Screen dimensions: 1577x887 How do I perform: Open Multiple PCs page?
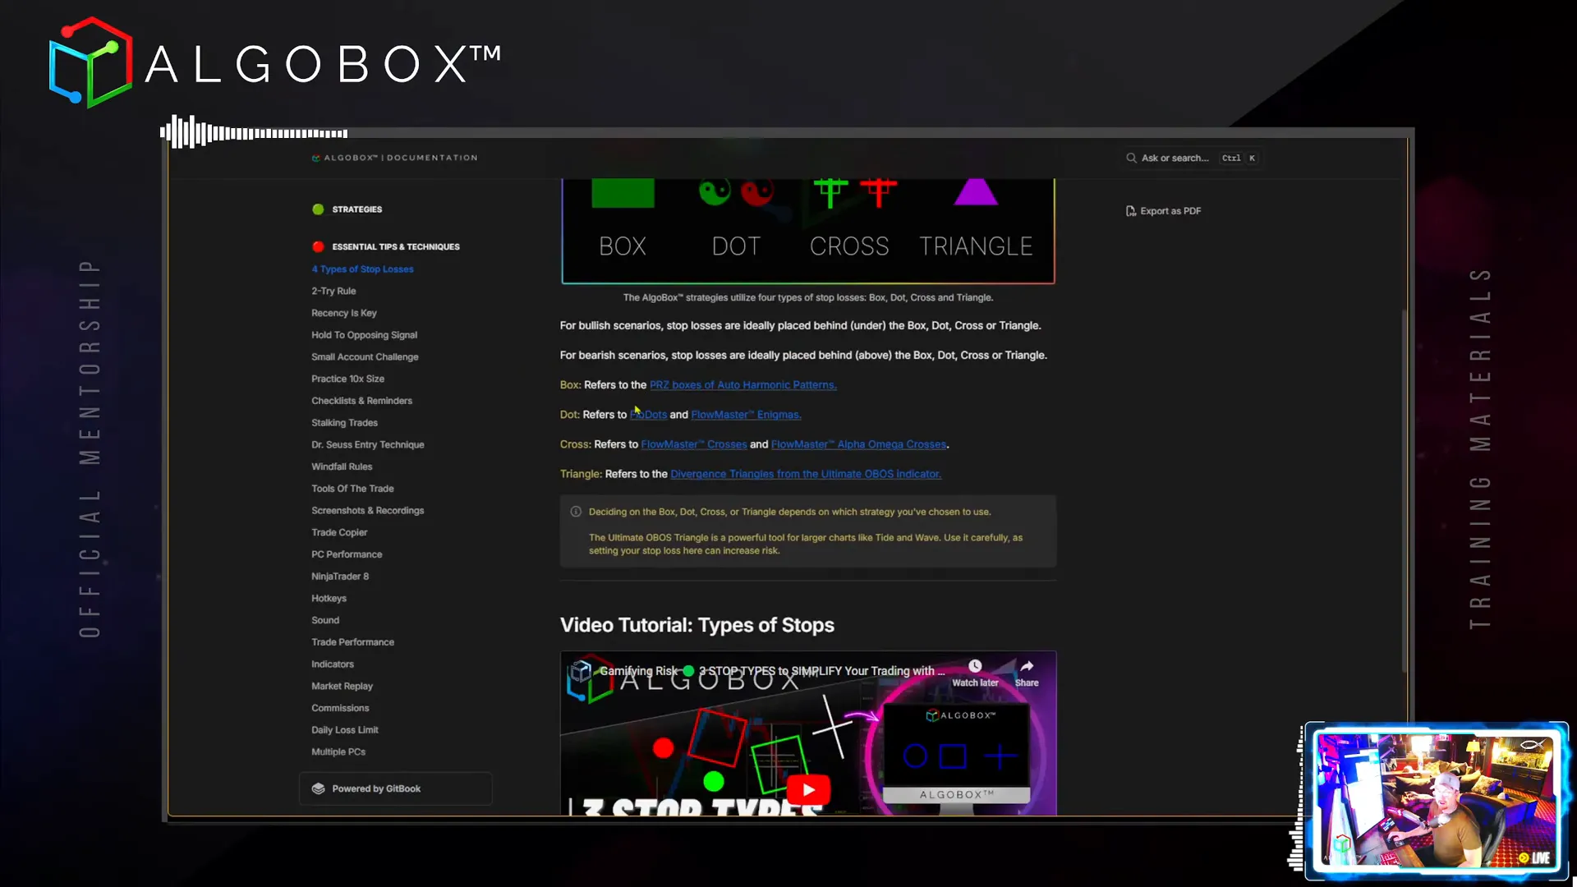coord(338,751)
